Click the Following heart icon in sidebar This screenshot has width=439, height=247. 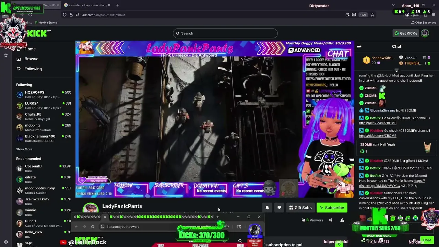pos(19,69)
